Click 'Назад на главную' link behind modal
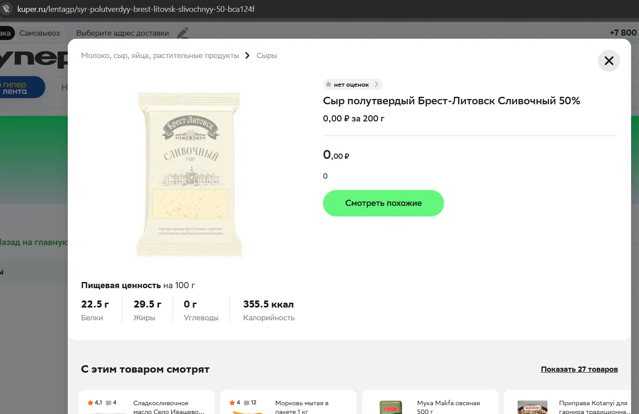Image resolution: width=639 pixels, height=414 pixels. pyautogui.click(x=34, y=242)
